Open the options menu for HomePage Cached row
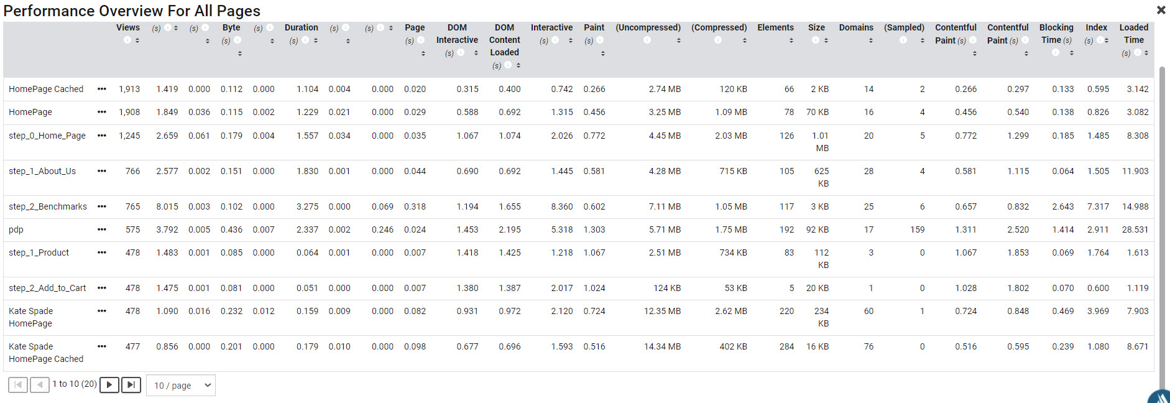Screen dimensions: 1170x403 (102, 89)
